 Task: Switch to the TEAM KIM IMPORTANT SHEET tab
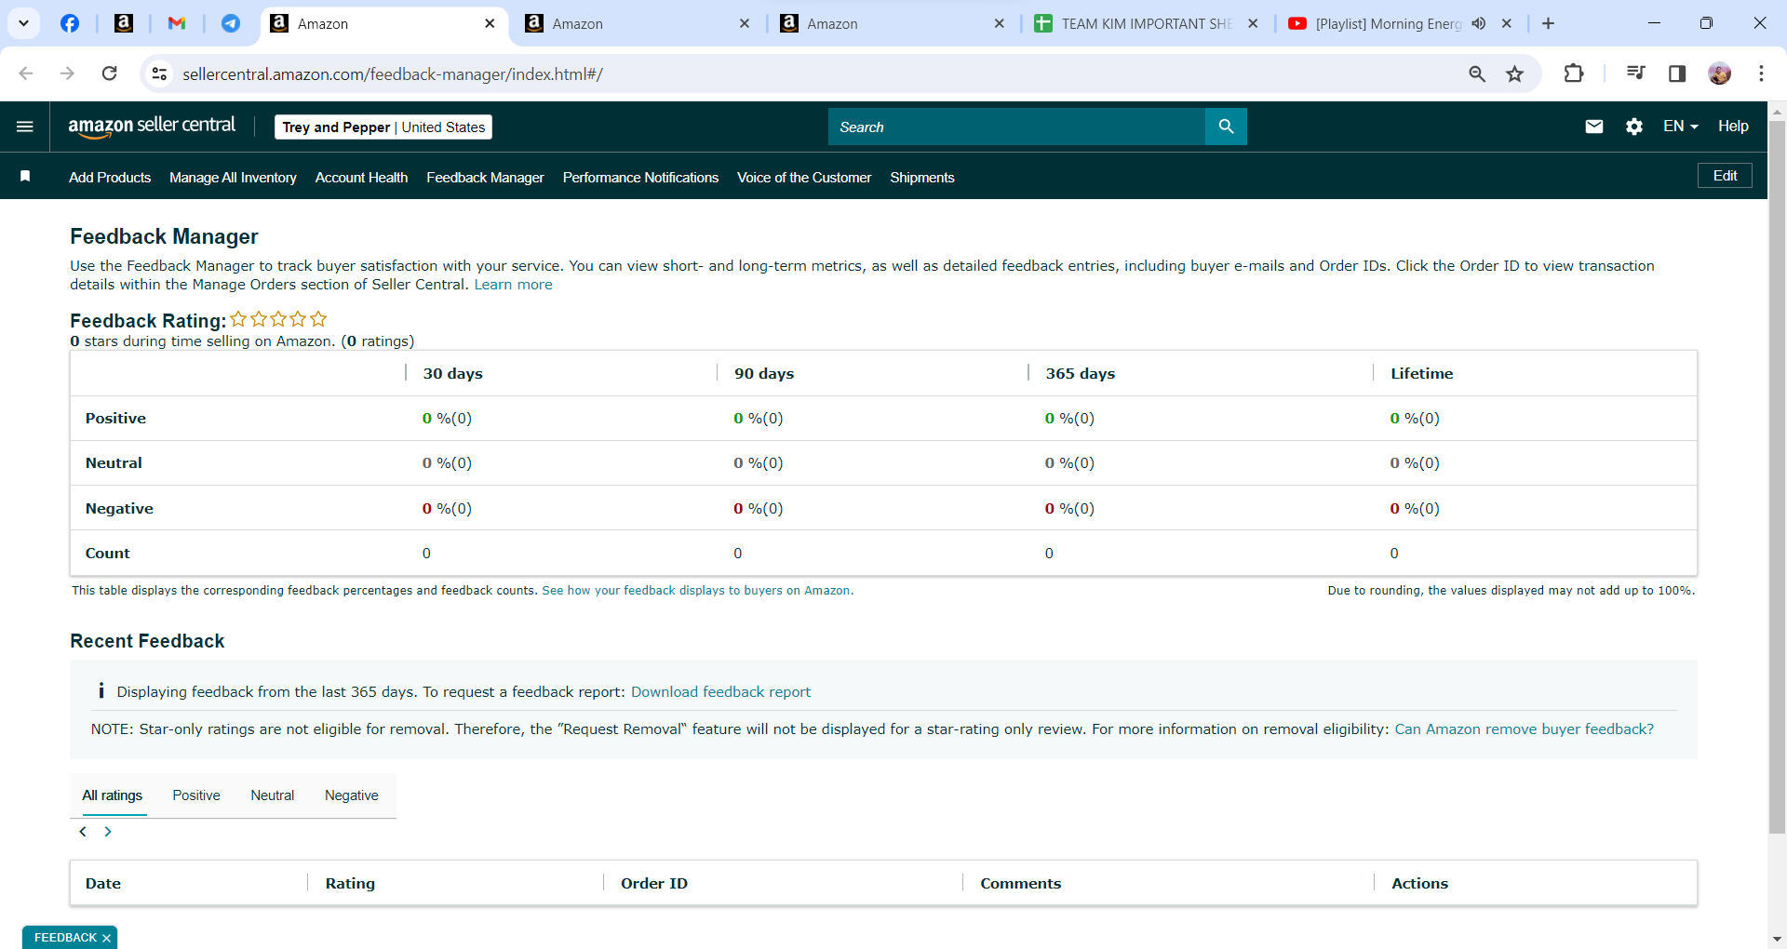[1148, 23]
